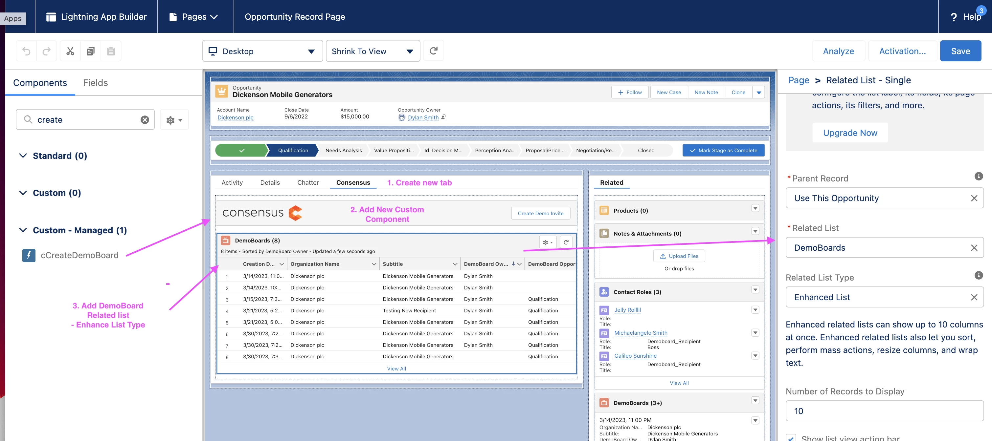The height and width of the screenshot is (441, 992).
Task: Open the Dickenson plc account link
Action: click(x=235, y=118)
